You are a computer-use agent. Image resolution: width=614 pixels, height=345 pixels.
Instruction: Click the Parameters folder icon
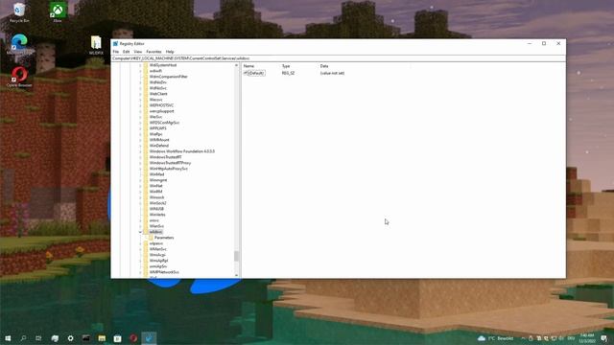pos(151,238)
